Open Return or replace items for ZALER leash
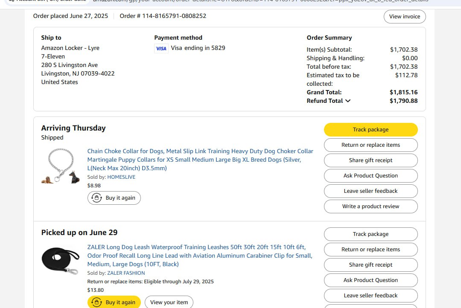461x308 pixels. click(x=371, y=250)
